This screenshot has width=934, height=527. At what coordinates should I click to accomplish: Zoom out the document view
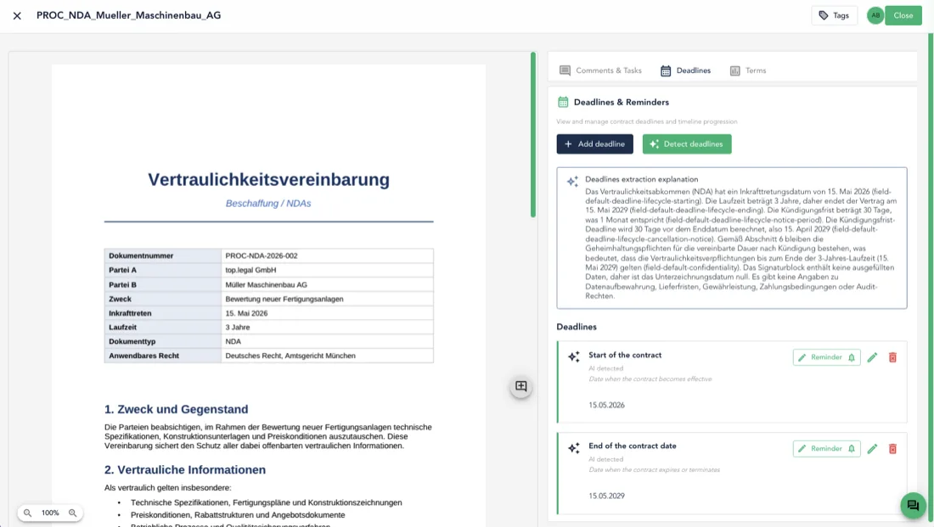point(27,513)
